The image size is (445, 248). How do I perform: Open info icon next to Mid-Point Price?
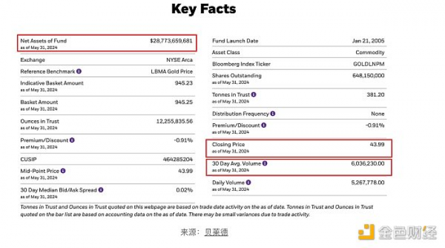click(63, 171)
